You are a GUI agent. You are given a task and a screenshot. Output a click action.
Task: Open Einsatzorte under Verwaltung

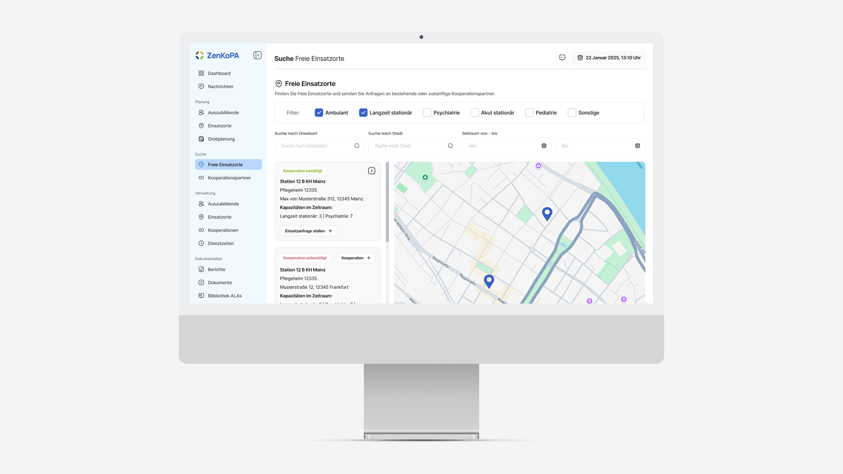pyautogui.click(x=228, y=217)
